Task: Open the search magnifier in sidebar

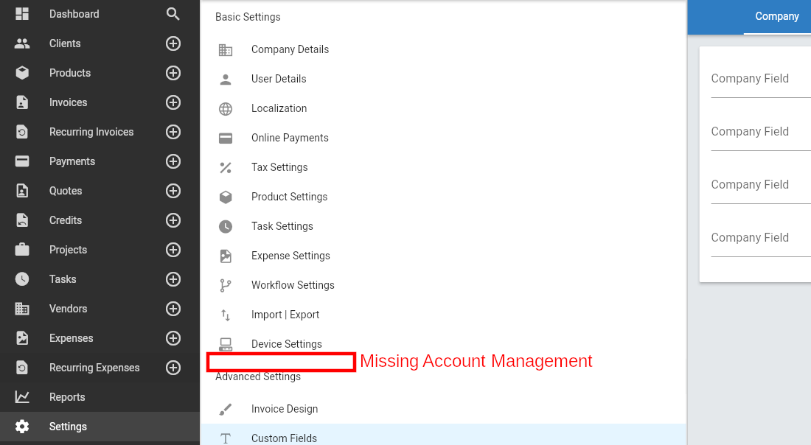Action: click(173, 14)
